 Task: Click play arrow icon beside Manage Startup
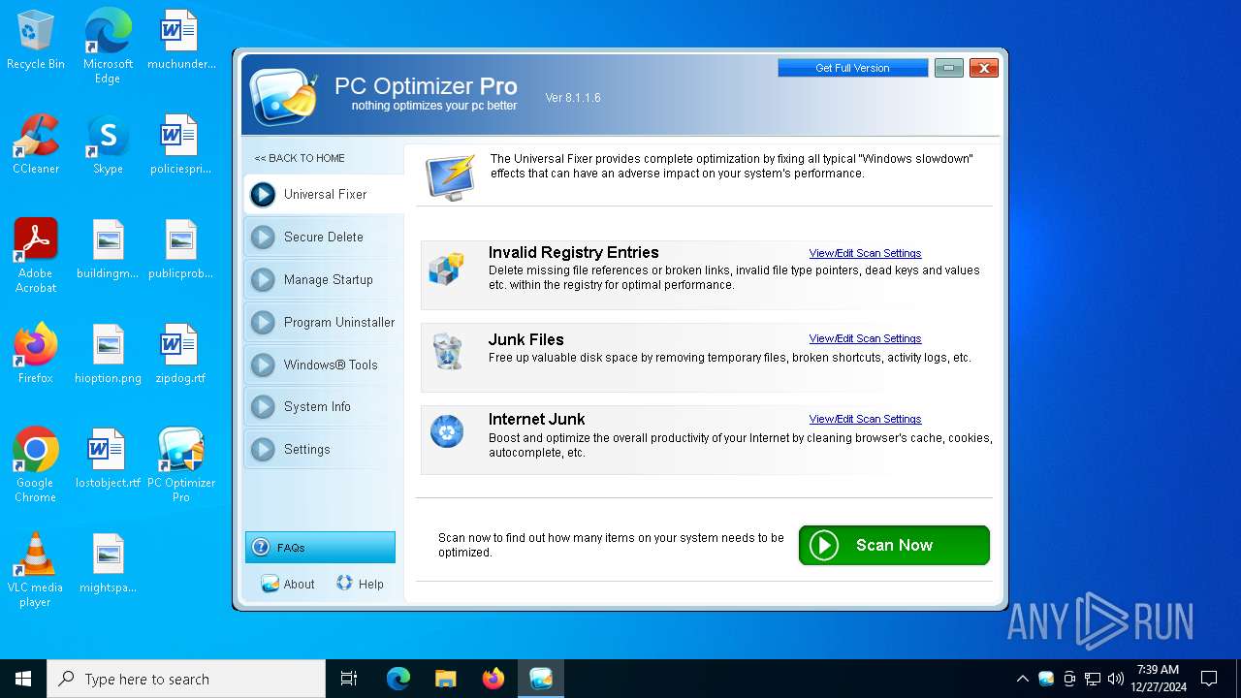click(263, 279)
